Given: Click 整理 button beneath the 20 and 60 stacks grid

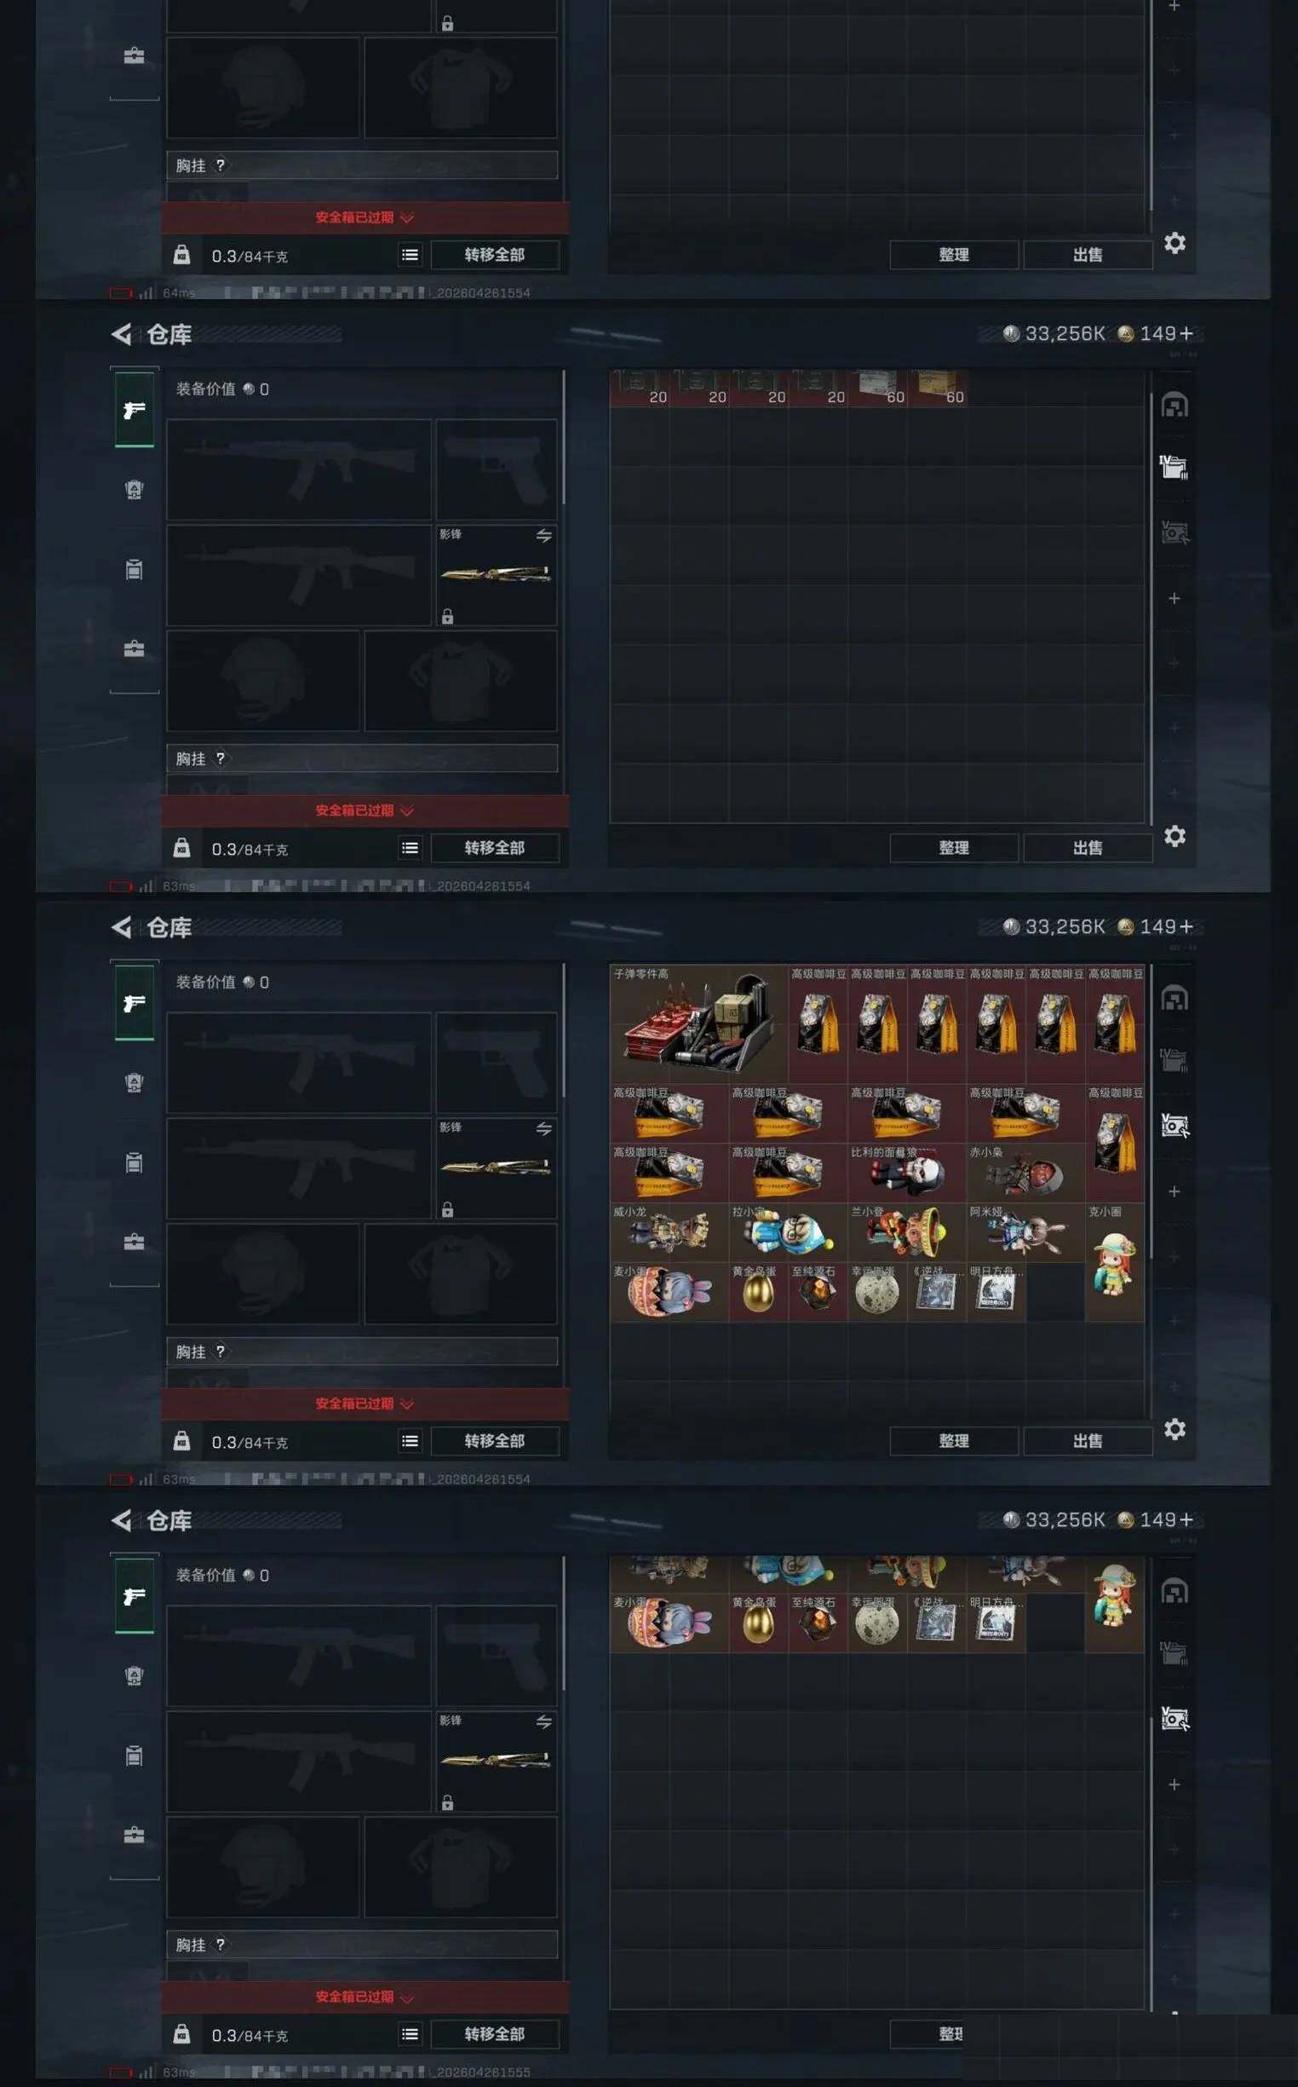Looking at the screenshot, I should click(x=954, y=848).
